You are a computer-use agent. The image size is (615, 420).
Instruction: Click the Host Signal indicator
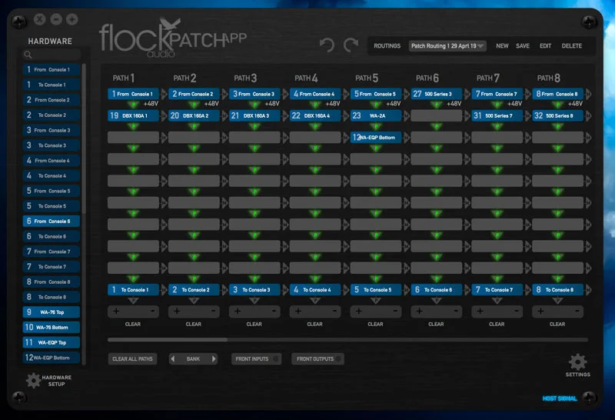(x=560, y=398)
